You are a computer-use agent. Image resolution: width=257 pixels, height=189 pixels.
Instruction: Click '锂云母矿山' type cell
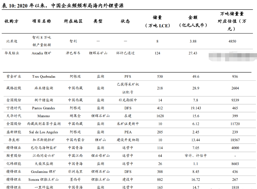coord(100,155)
